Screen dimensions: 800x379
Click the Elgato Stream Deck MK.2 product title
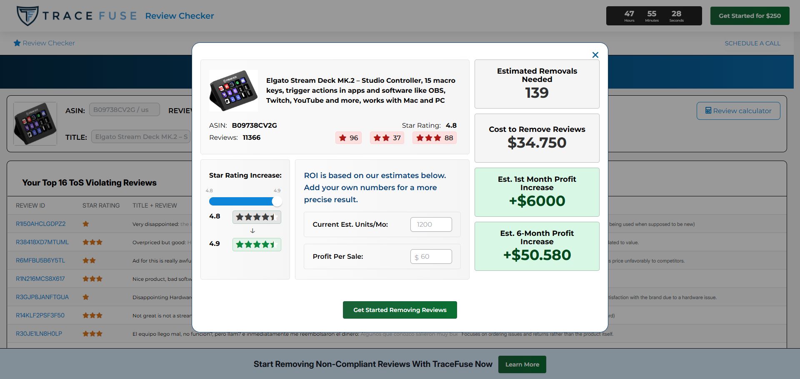click(361, 90)
